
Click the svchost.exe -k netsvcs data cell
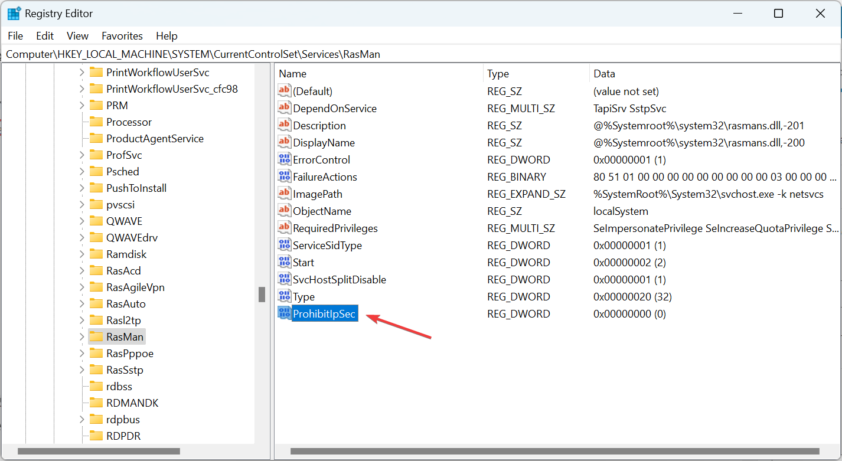(x=708, y=194)
